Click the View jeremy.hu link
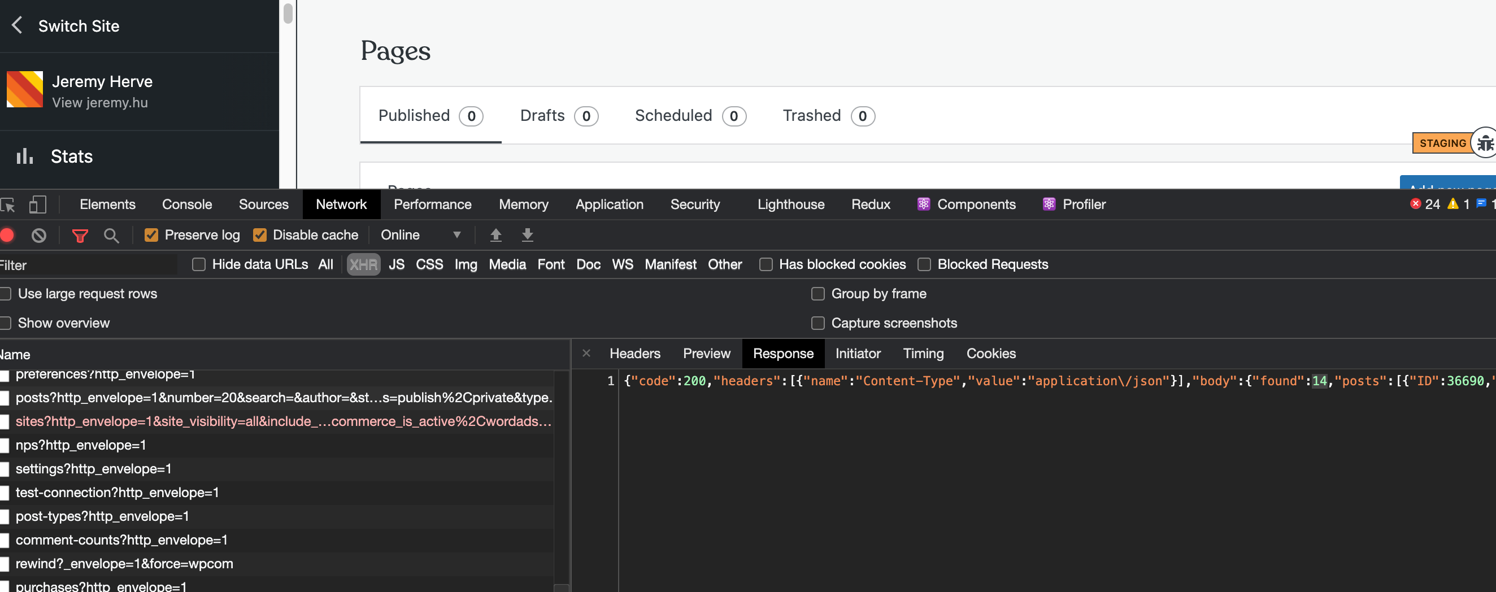The height and width of the screenshot is (592, 1496). [100, 103]
